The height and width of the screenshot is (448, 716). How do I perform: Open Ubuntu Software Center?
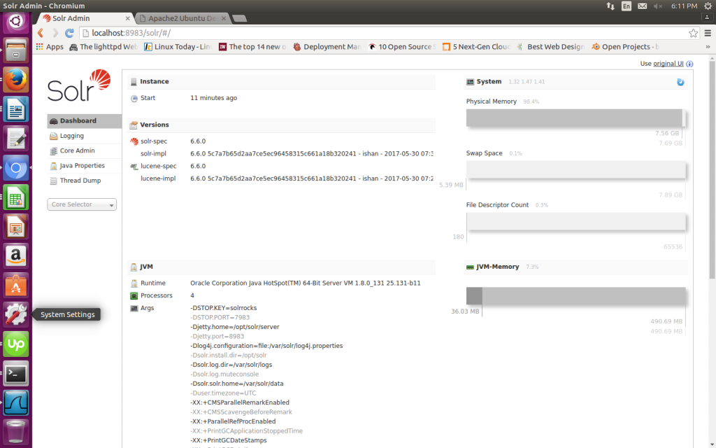click(16, 286)
